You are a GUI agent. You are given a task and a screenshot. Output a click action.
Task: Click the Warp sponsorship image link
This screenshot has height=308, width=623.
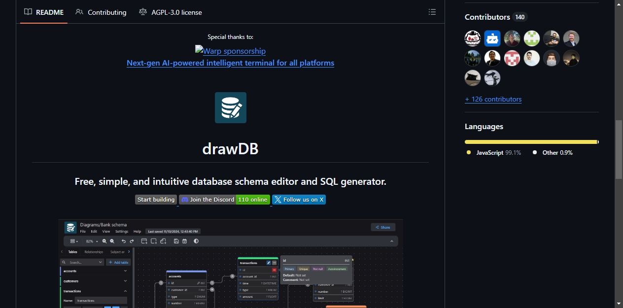(x=230, y=51)
